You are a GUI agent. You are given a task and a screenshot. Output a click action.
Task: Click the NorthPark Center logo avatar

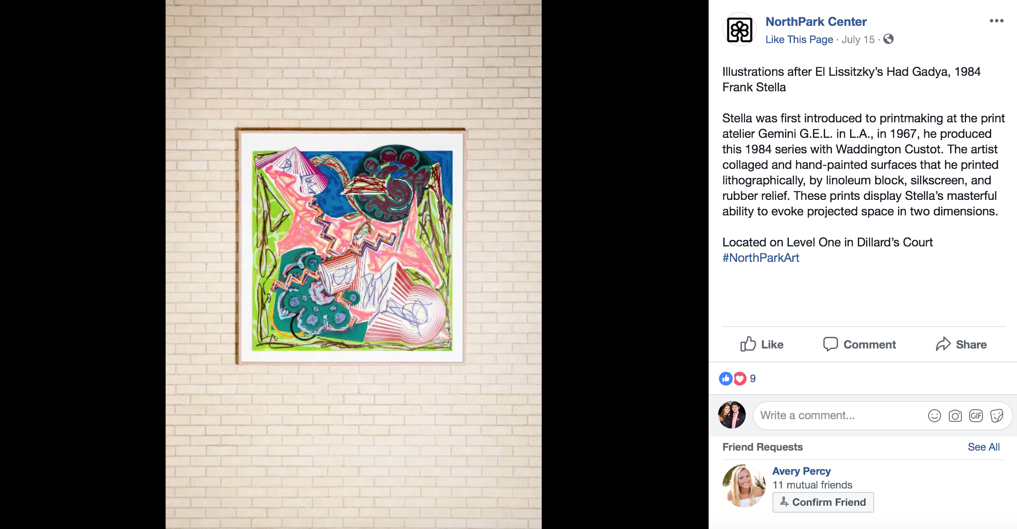click(740, 30)
